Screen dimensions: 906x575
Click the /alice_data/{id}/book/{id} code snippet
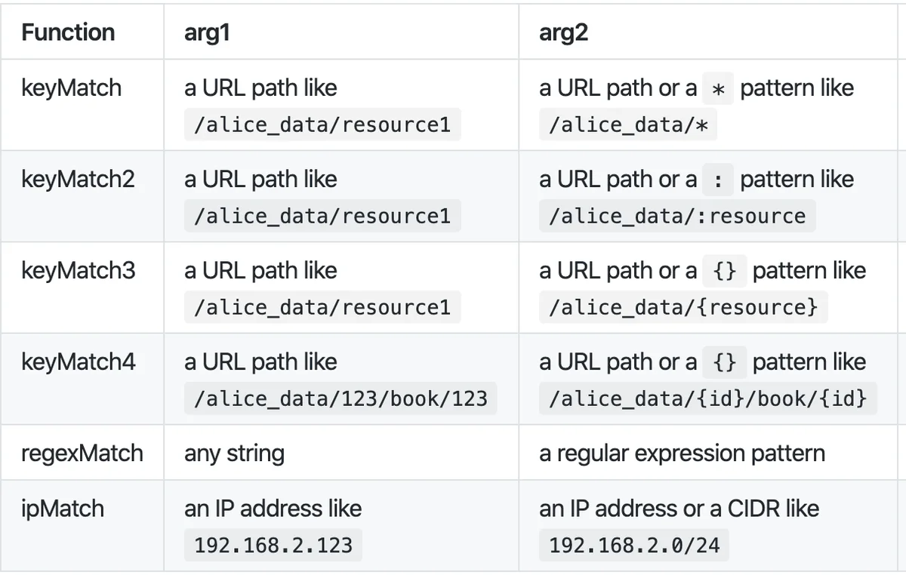(x=708, y=399)
